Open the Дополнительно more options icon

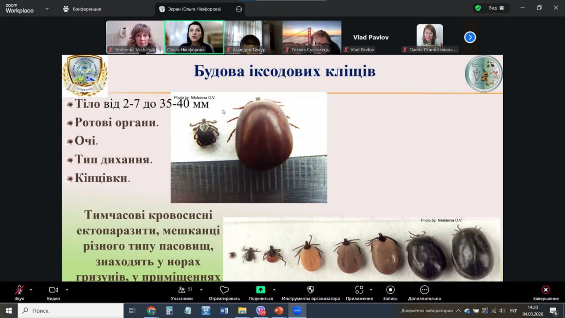coord(424,290)
